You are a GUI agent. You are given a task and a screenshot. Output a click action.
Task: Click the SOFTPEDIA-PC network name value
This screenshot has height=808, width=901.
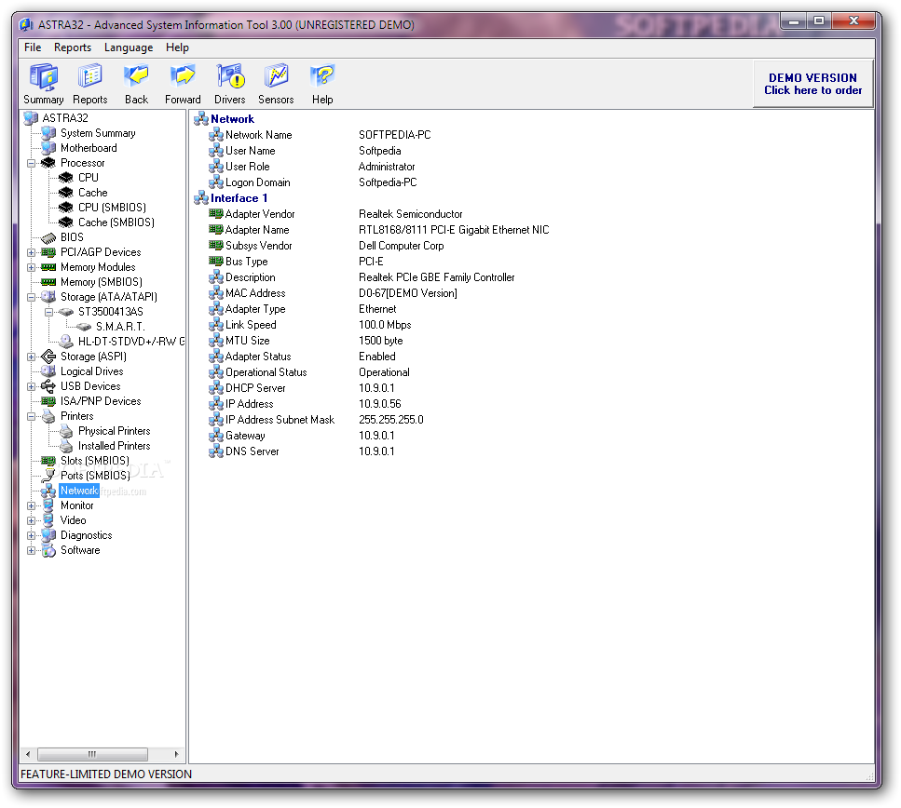tap(395, 135)
